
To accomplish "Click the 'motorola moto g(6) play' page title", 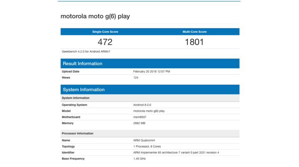I will [x=95, y=17].
